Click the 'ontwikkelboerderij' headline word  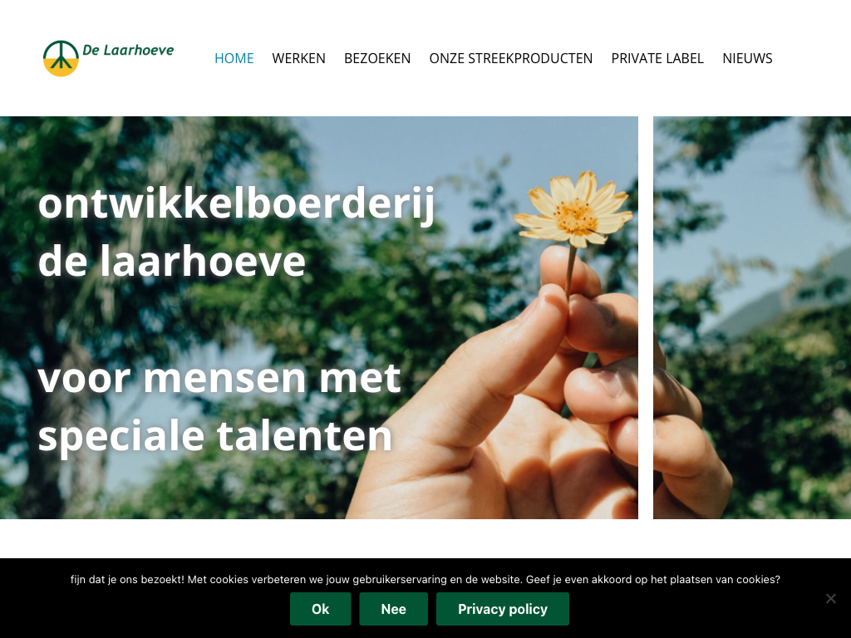[x=237, y=204]
